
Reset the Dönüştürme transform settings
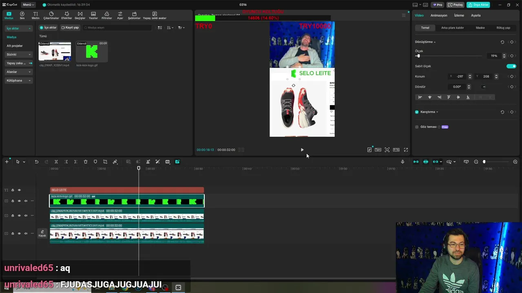pyautogui.click(x=502, y=42)
